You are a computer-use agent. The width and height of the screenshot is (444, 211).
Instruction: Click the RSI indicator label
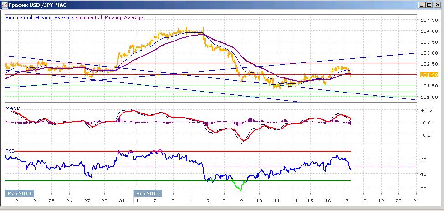[x=10, y=151]
